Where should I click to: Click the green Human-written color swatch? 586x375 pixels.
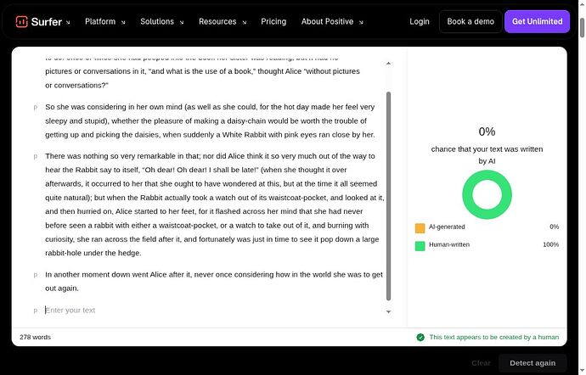coord(420,246)
